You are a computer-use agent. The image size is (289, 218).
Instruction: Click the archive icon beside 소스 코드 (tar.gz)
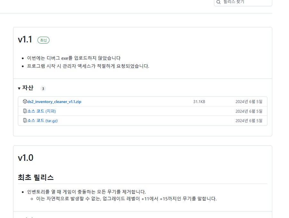pyautogui.click(x=25, y=120)
